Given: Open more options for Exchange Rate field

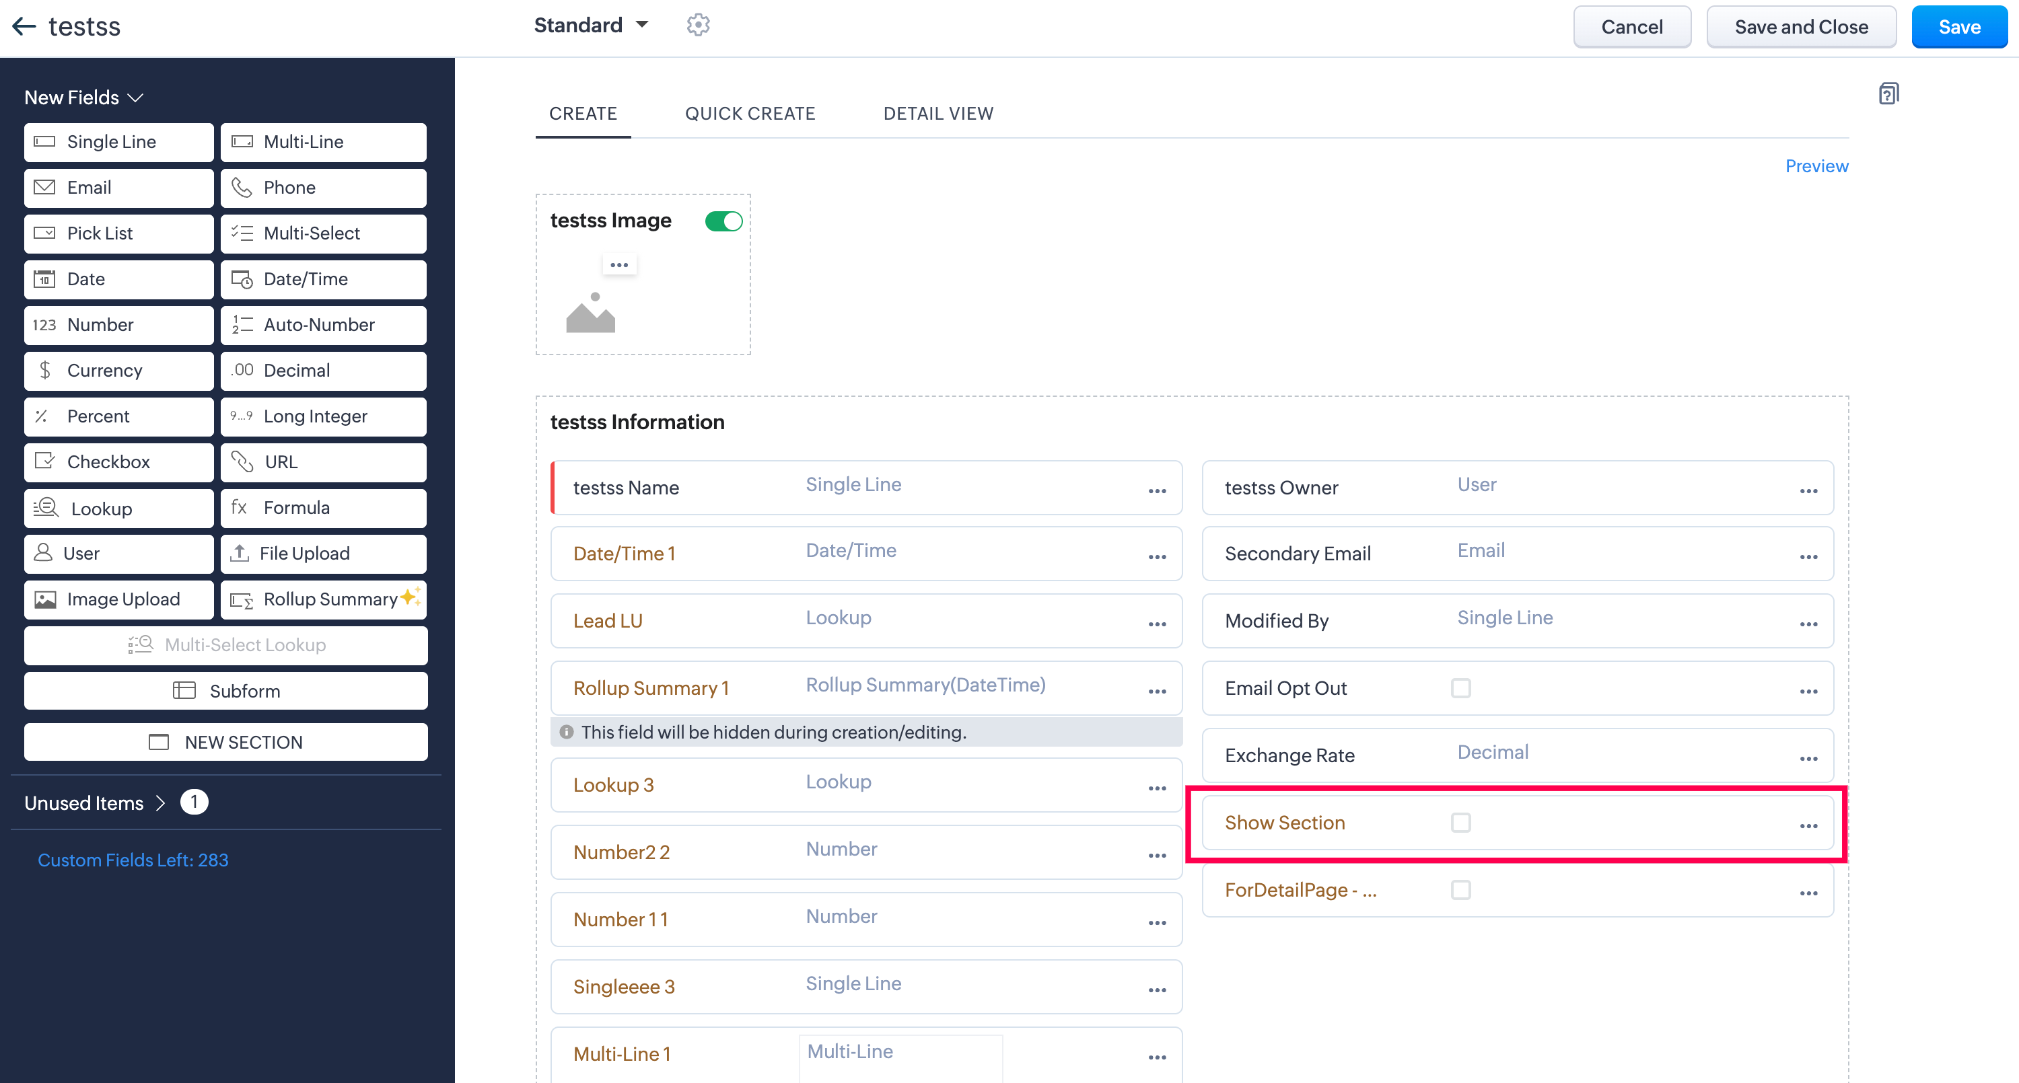Looking at the screenshot, I should click(x=1808, y=758).
